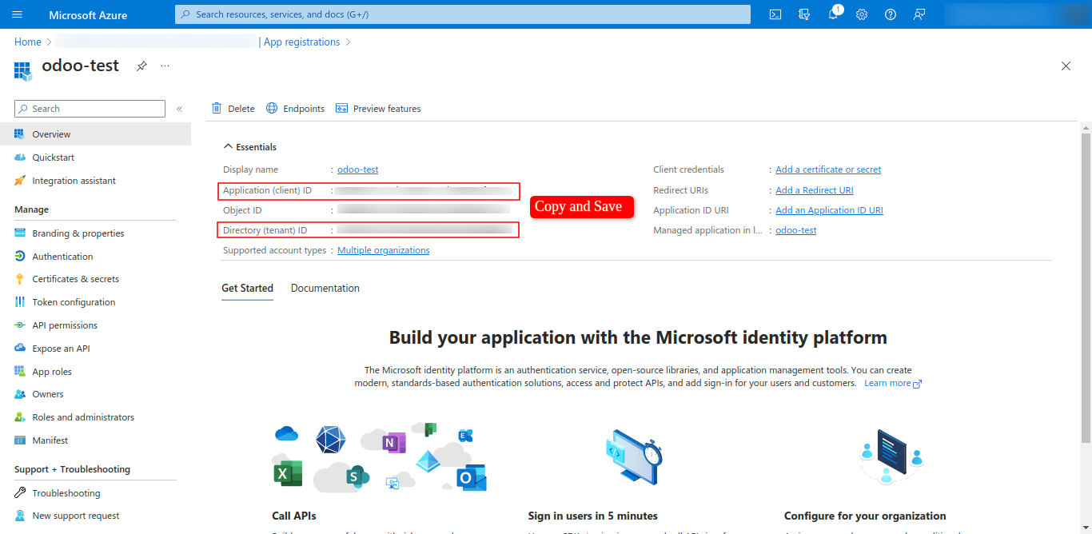Viewport: 1092px width, 534px height.
Task: Select Overview in the left menu
Action: pyautogui.click(x=95, y=134)
